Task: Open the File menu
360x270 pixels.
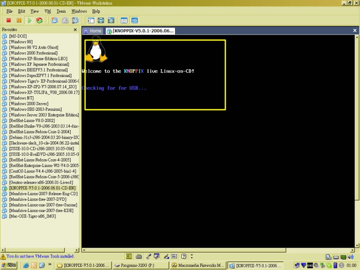Action: [9, 11]
